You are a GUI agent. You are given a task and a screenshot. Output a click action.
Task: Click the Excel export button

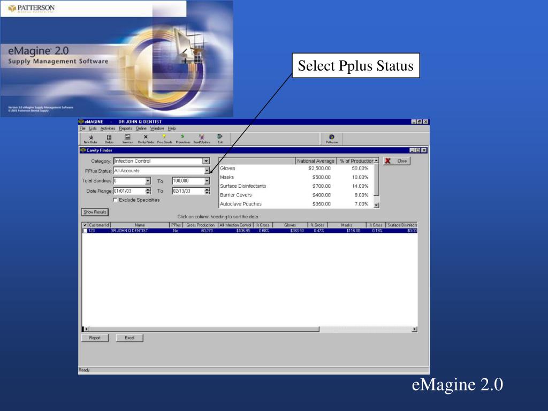coord(130,338)
